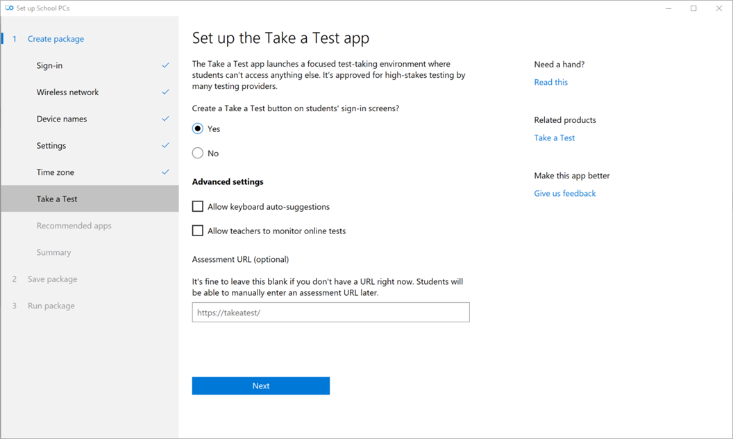Image resolution: width=733 pixels, height=439 pixels.
Task: Enable Allow keyboard auto-suggestions checkbox
Action: coord(198,206)
